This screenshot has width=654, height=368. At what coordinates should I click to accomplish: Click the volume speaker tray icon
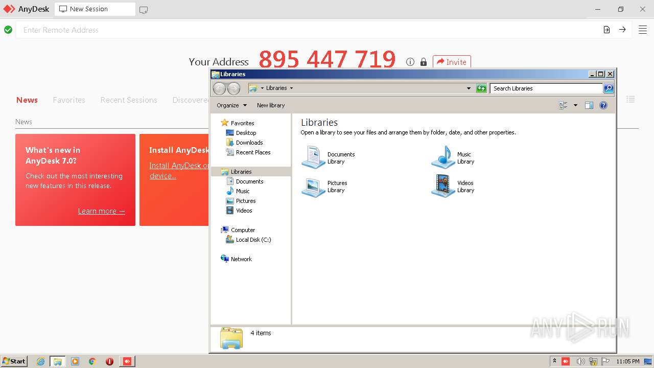coord(580,361)
